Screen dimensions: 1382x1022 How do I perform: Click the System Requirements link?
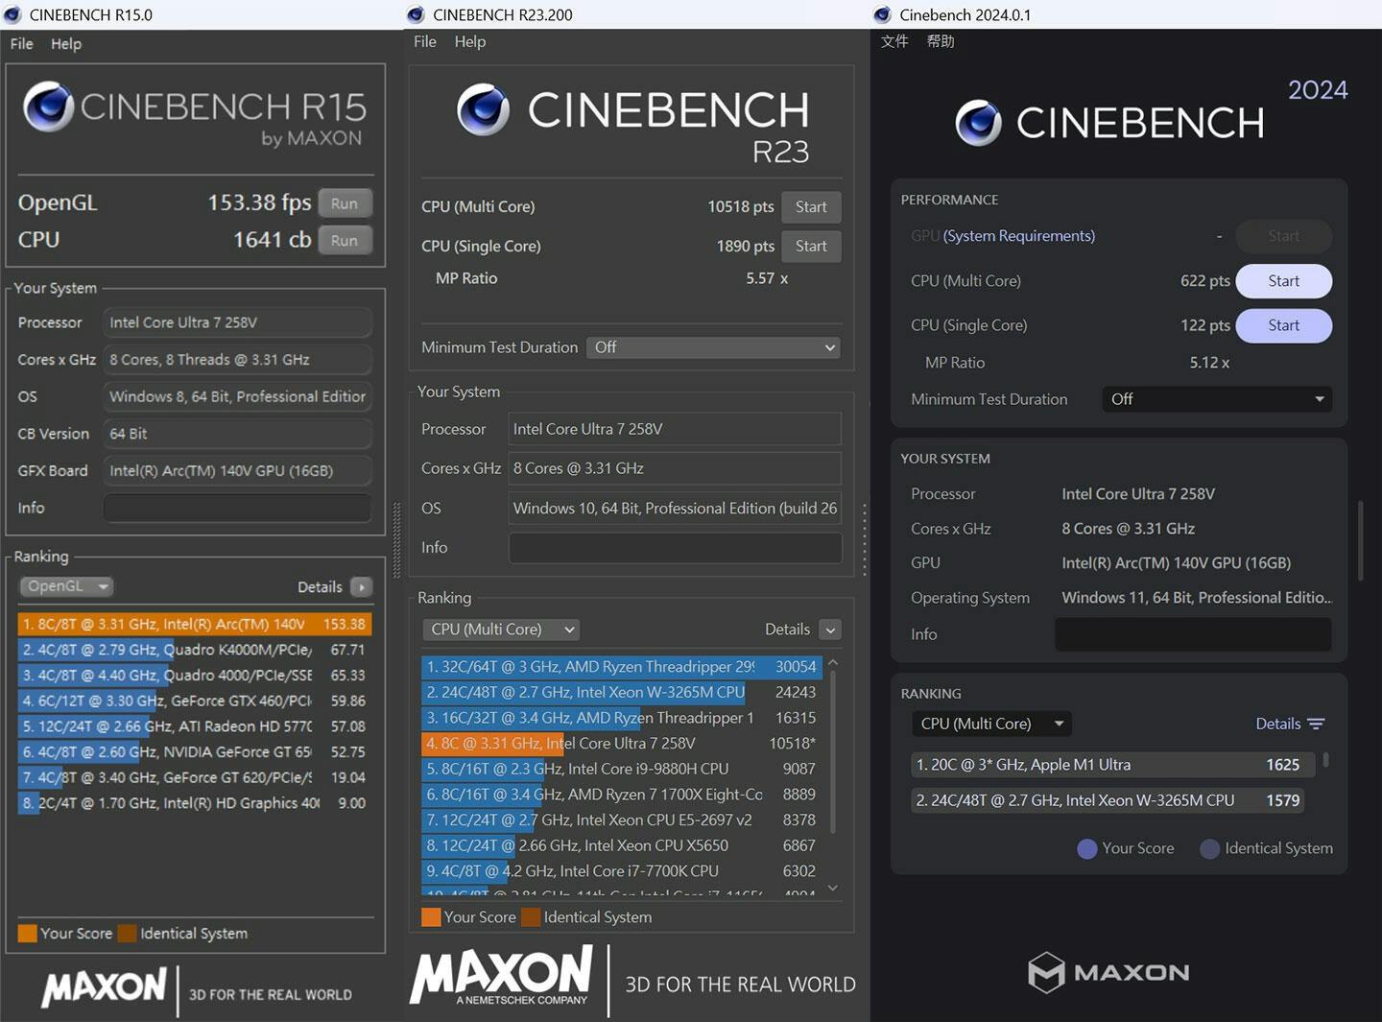(x=1018, y=236)
